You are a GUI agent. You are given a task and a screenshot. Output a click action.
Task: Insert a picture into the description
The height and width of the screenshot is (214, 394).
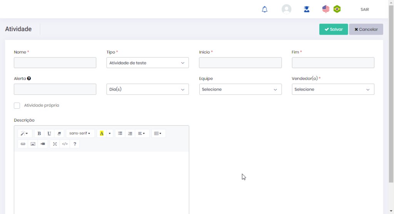[33, 144]
